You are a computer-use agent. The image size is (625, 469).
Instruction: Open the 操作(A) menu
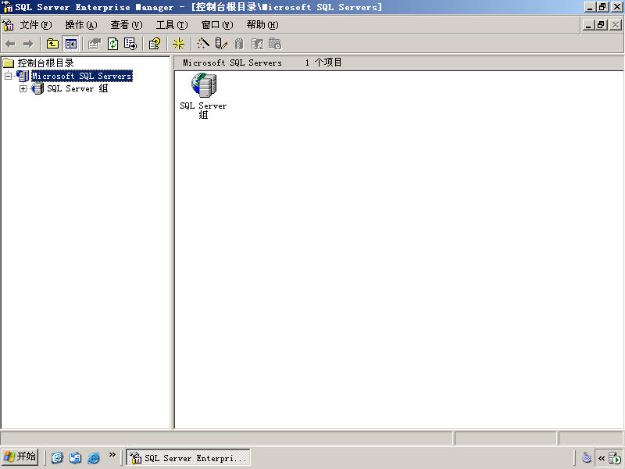[81, 25]
